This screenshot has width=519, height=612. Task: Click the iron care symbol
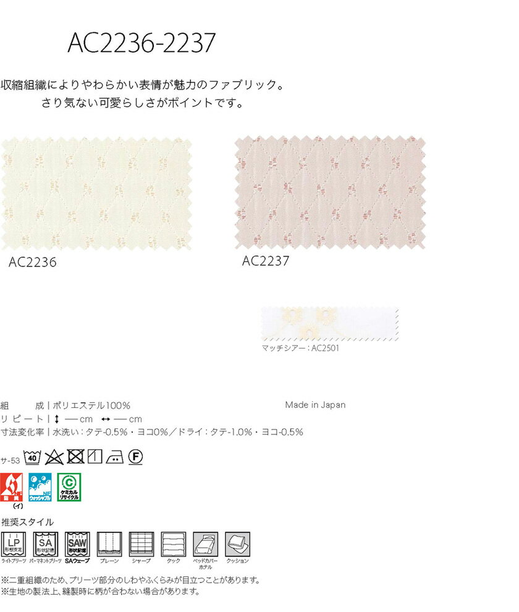click(115, 457)
